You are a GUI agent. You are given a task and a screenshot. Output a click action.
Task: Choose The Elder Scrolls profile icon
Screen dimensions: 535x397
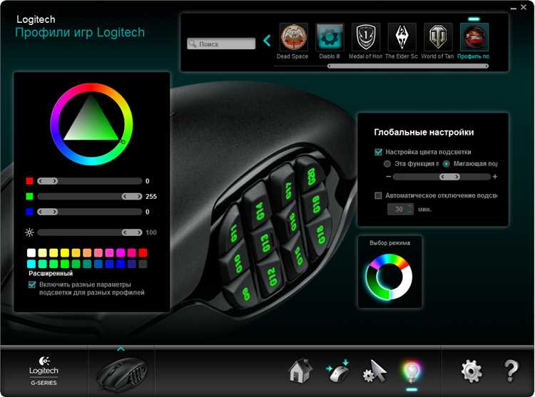[x=402, y=36]
